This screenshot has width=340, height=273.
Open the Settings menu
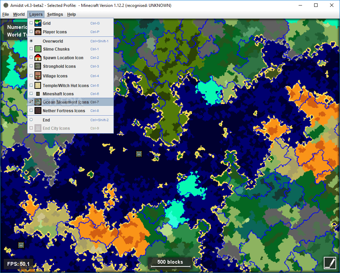[x=55, y=14]
